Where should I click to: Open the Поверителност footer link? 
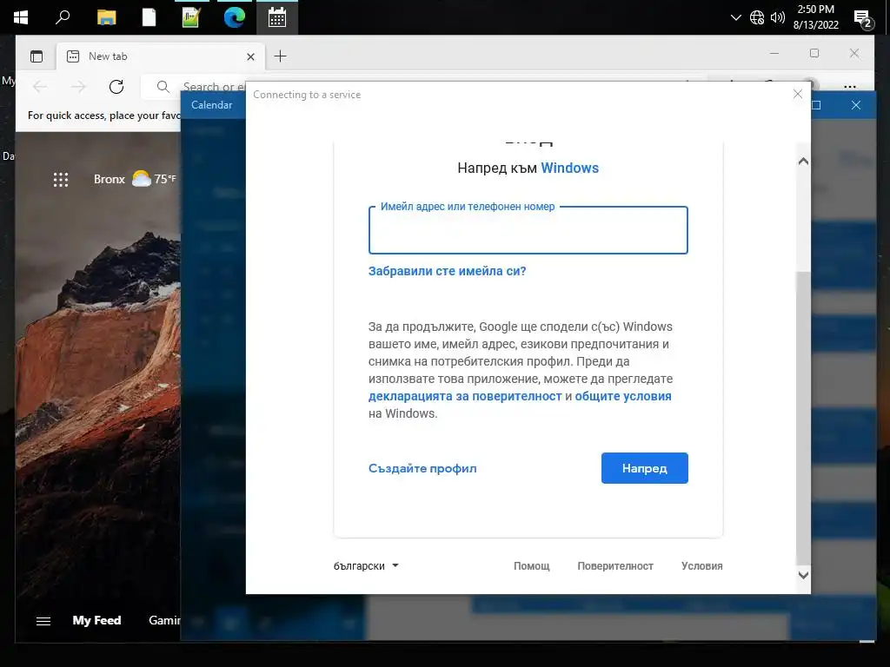click(x=615, y=566)
